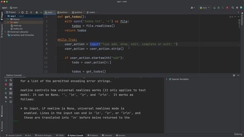Toggle Bookmarks sidebar stripe button

(x=2, y=111)
